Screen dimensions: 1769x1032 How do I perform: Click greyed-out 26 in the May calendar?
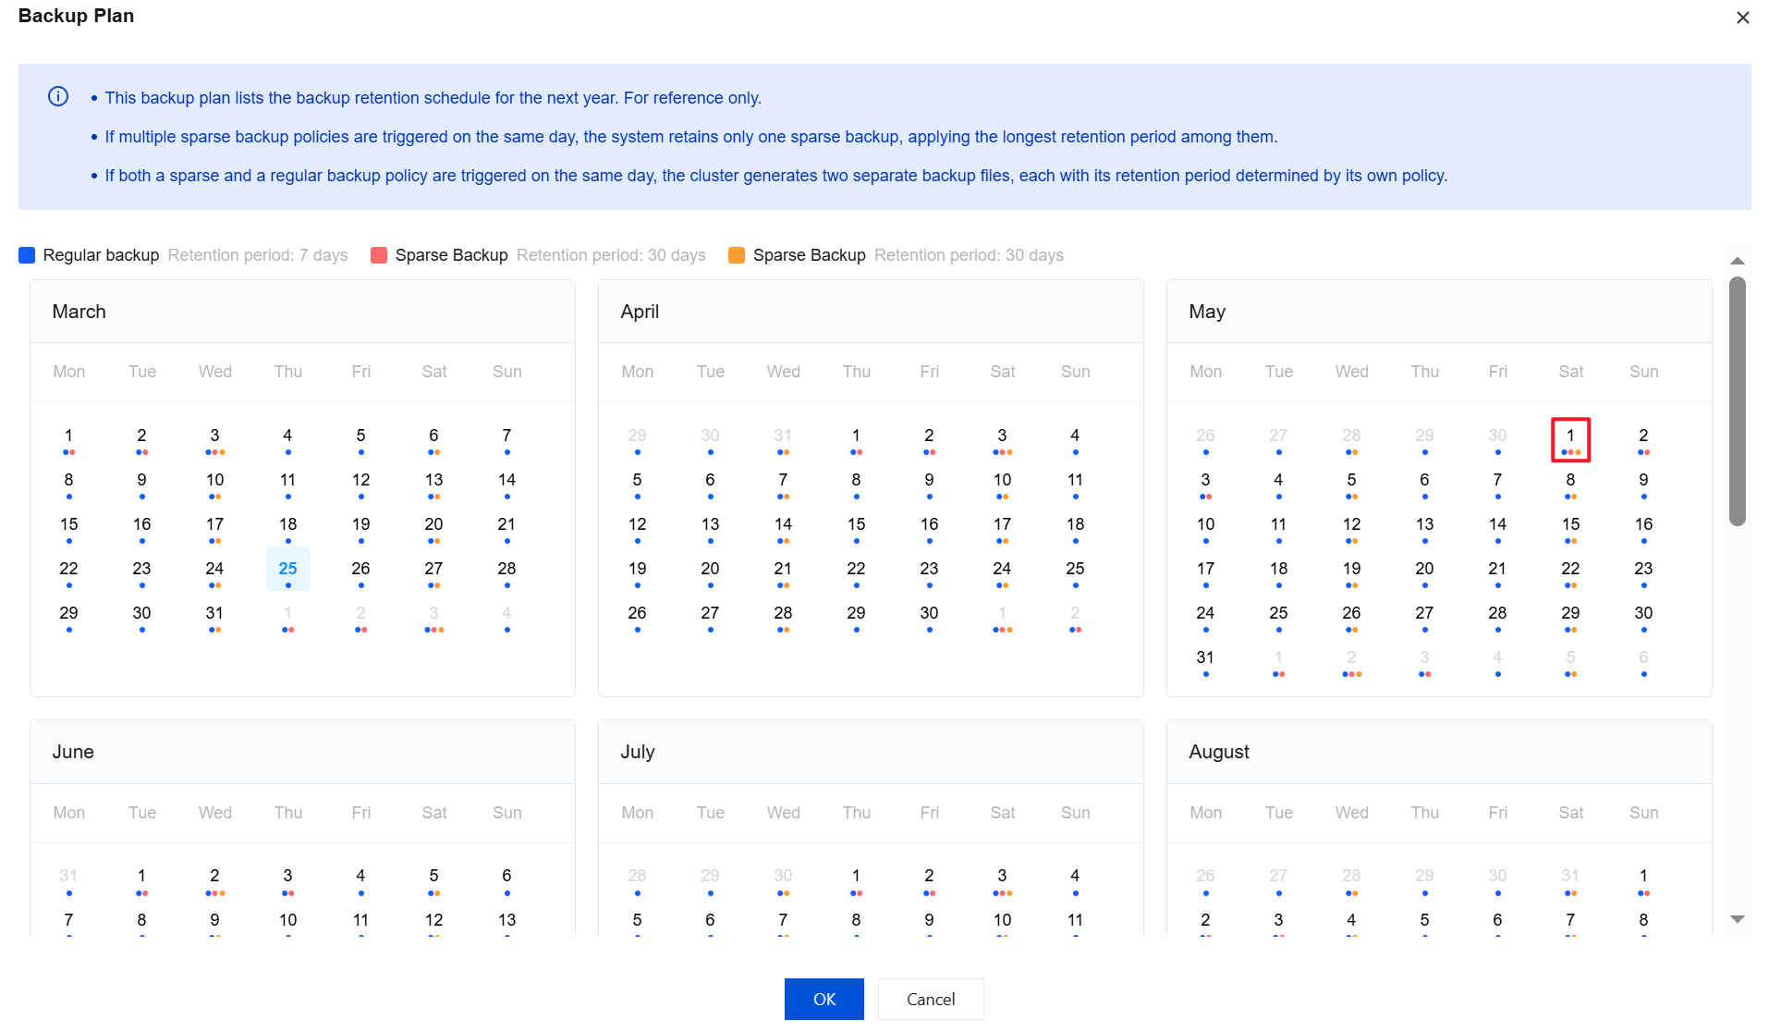point(1206,436)
